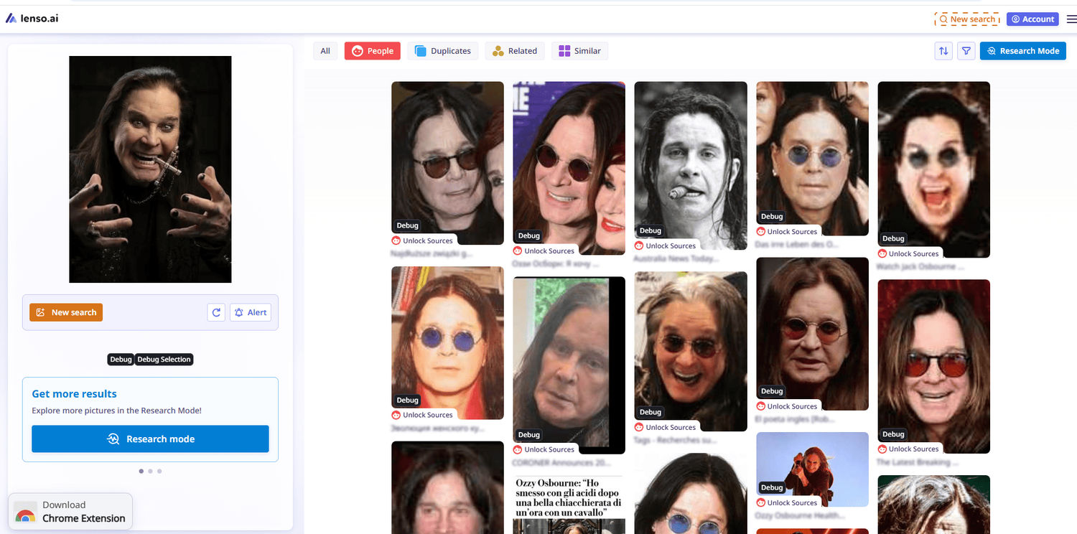Click the Debug Selection badge
Viewport: 1077px width, 534px height.
164,360
